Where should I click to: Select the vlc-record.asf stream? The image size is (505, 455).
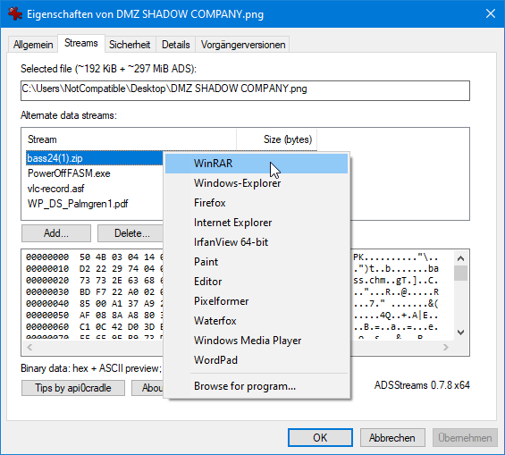(56, 189)
